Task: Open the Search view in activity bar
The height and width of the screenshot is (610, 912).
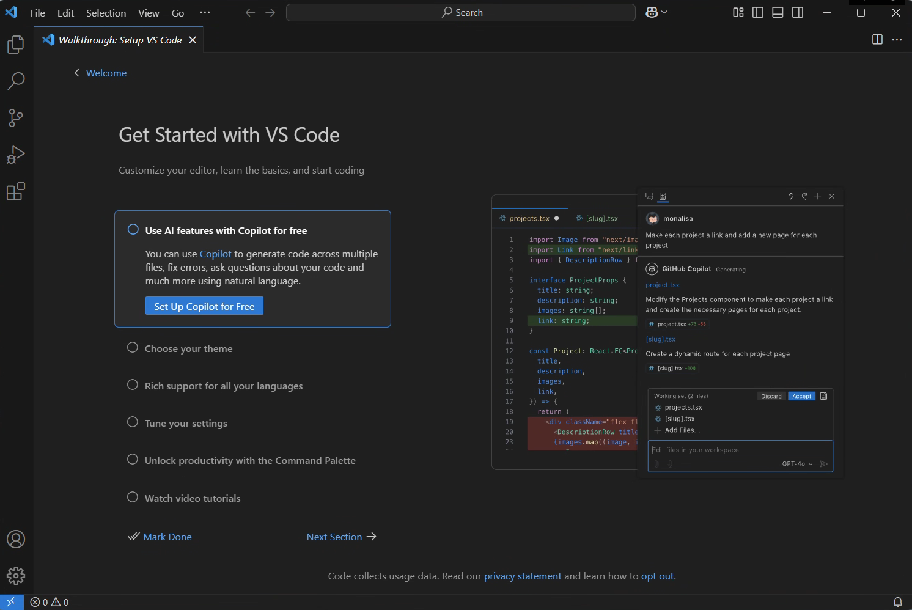Action: point(16,81)
